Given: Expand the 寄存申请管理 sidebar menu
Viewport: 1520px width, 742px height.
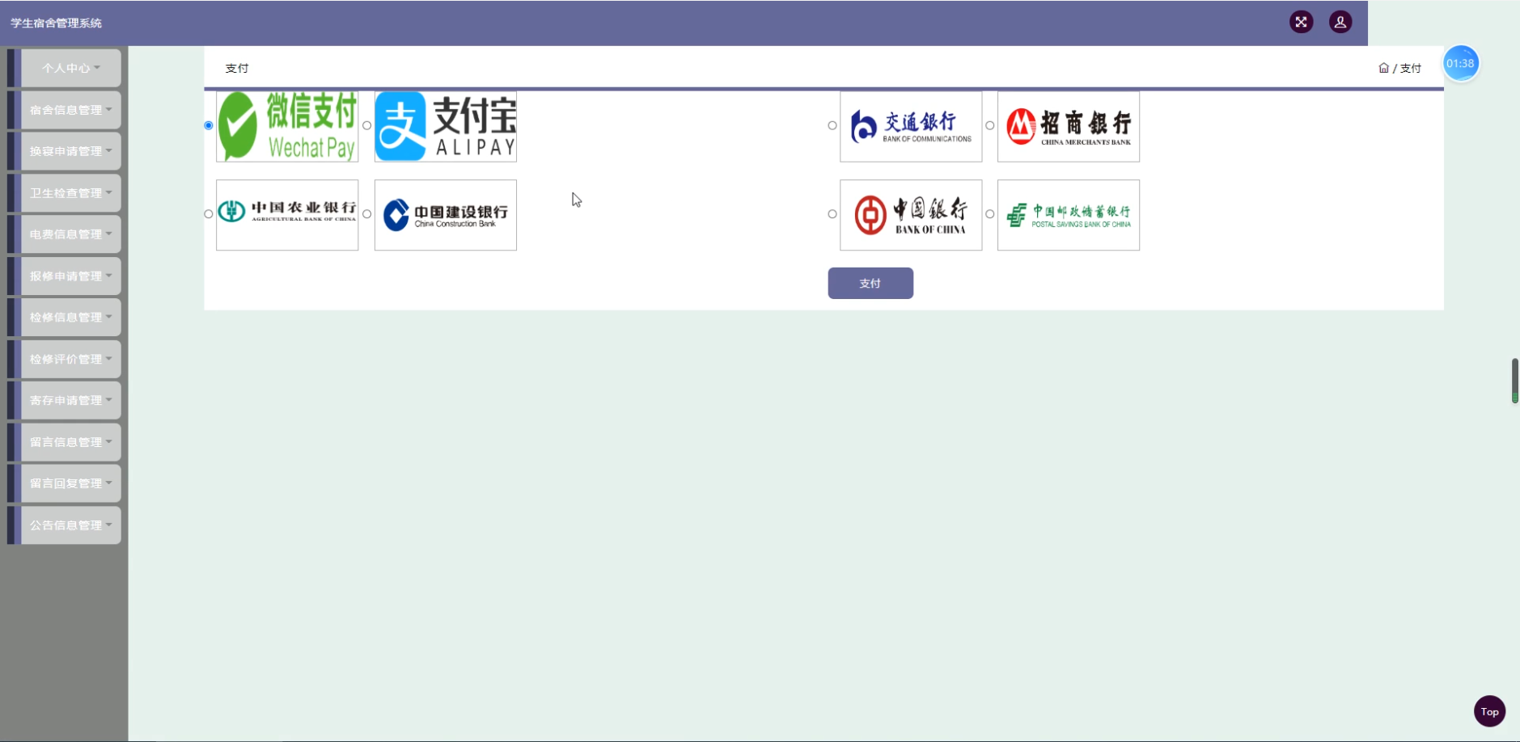Looking at the screenshot, I should (x=71, y=400).
